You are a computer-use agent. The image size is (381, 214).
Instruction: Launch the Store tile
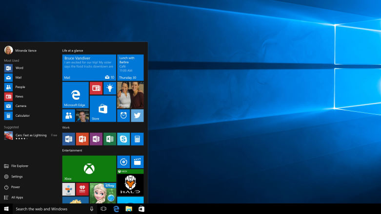pyautogui.click(x=102, y=108)
